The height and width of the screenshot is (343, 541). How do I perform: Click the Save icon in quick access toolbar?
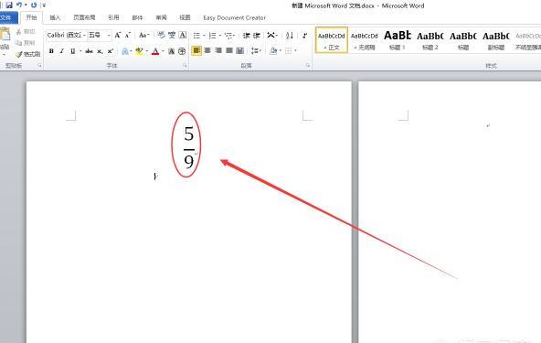click(9, 5)
